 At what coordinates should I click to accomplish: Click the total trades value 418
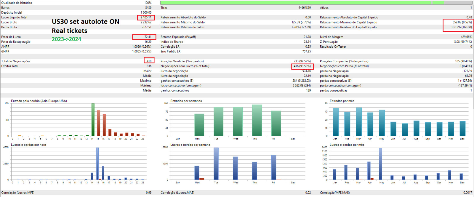pos(149,61)
